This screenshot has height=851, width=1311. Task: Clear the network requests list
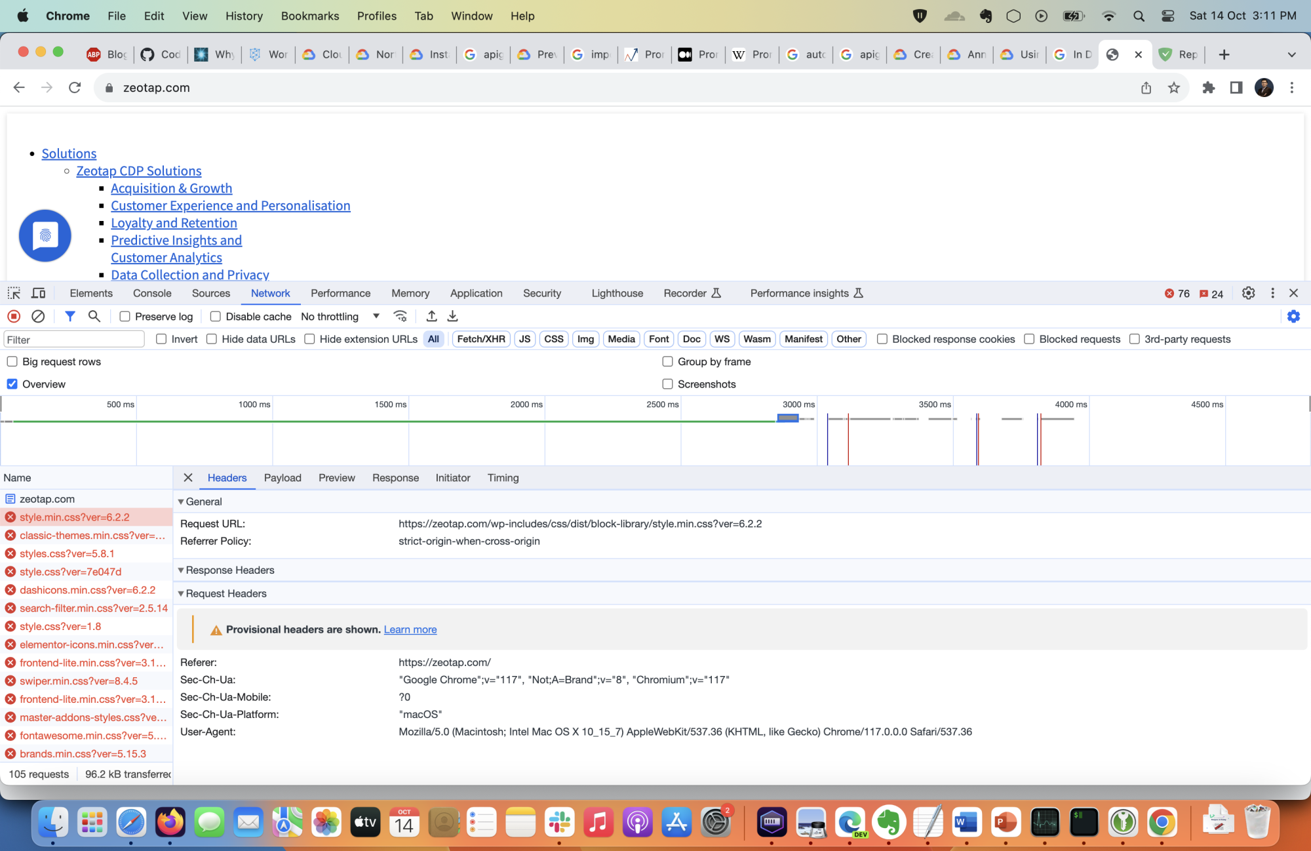pyautogui.click(x=38, y=316)
